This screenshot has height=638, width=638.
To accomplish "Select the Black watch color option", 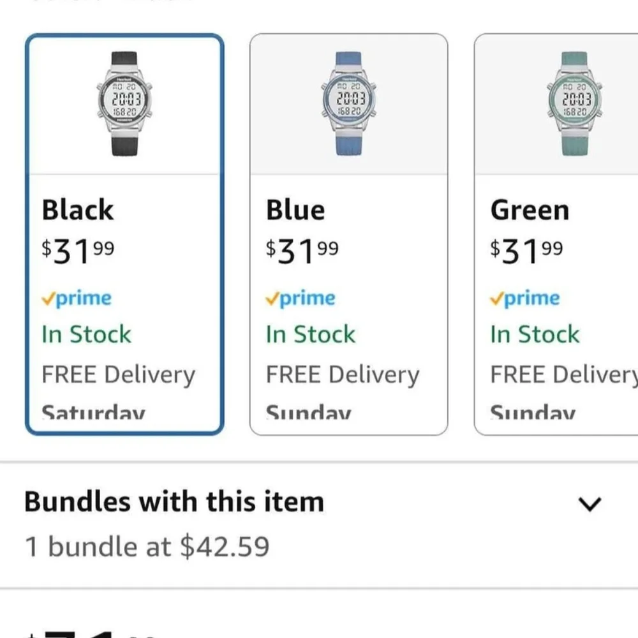I will (x=124, y=234).
